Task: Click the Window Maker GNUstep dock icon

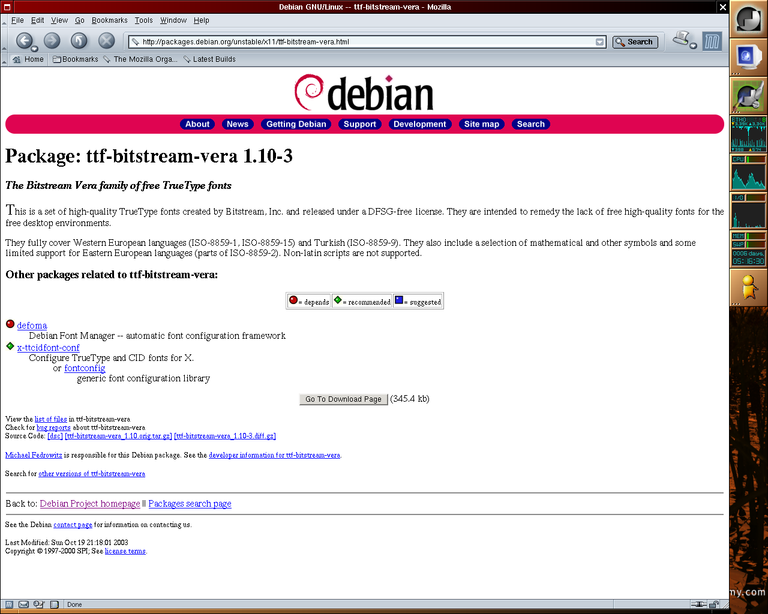Action: tap(748, 19)
